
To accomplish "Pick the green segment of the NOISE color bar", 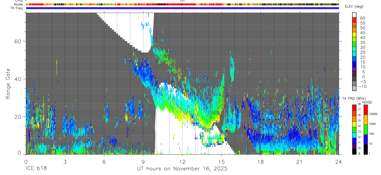I will point(365,130).
